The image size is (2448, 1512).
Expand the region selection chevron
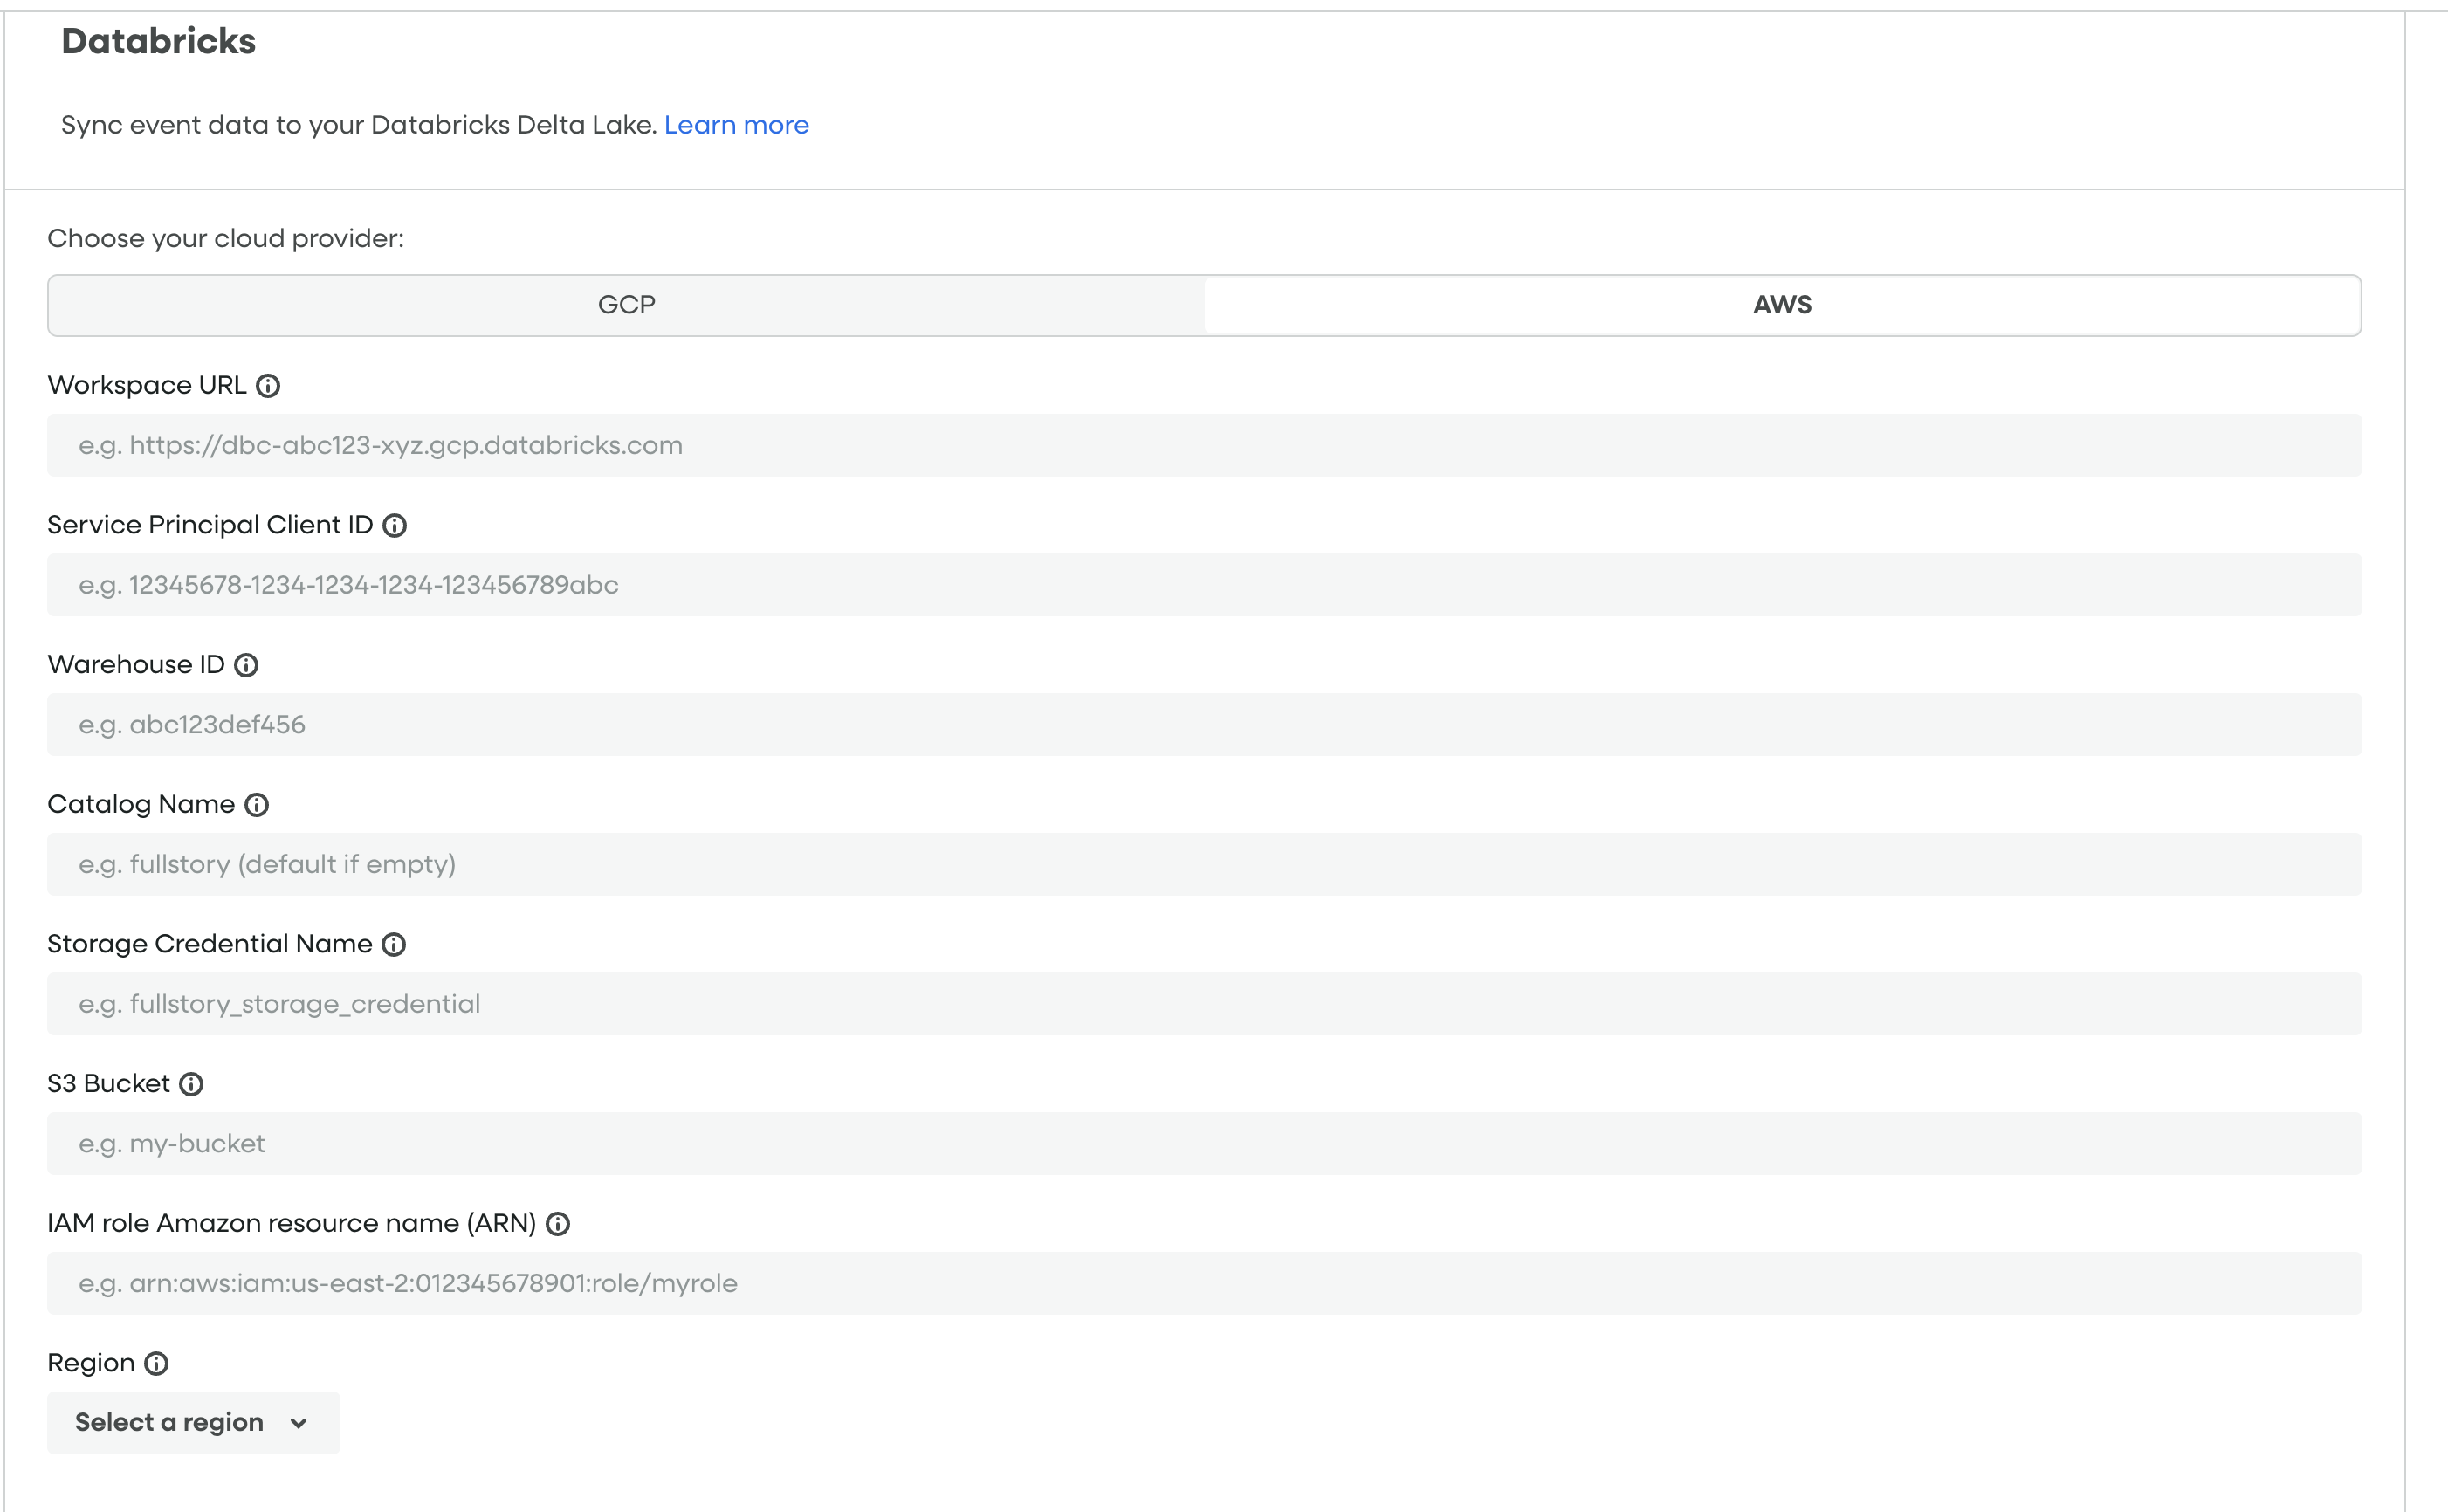tap(297, 1422)
